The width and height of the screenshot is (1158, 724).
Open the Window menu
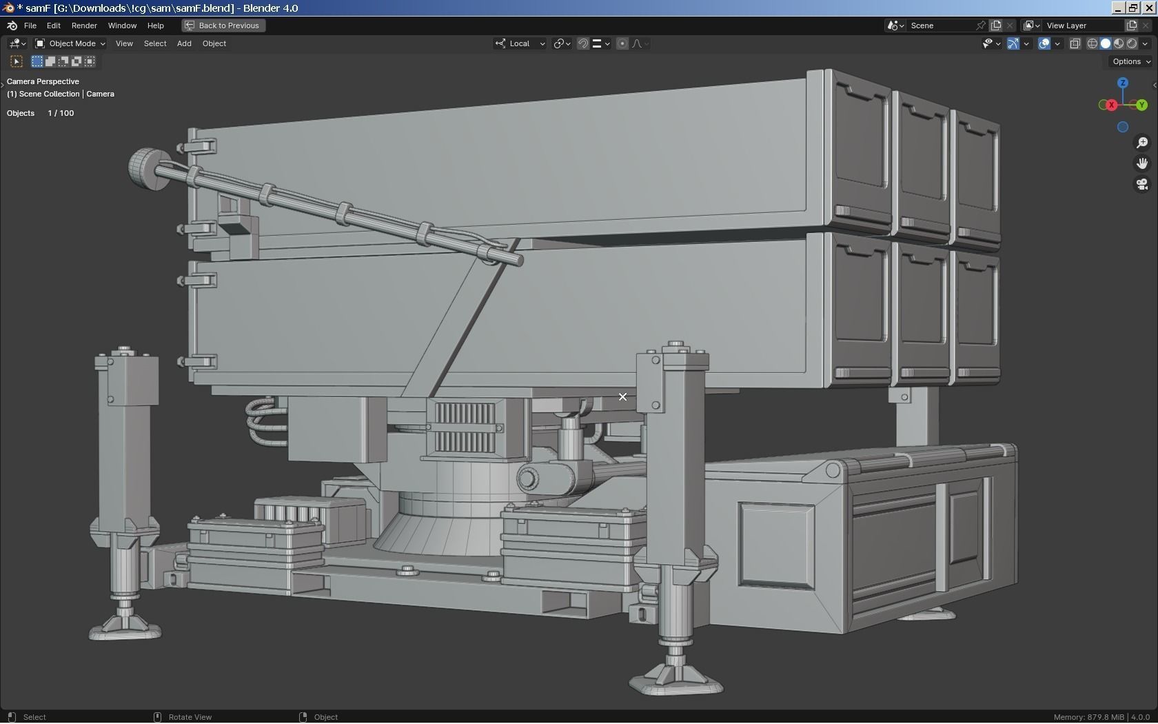point(122,26)
